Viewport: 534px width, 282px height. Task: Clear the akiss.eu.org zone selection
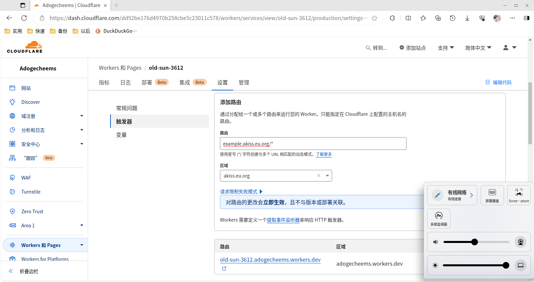pyautogui.click(x=319, y=176)
